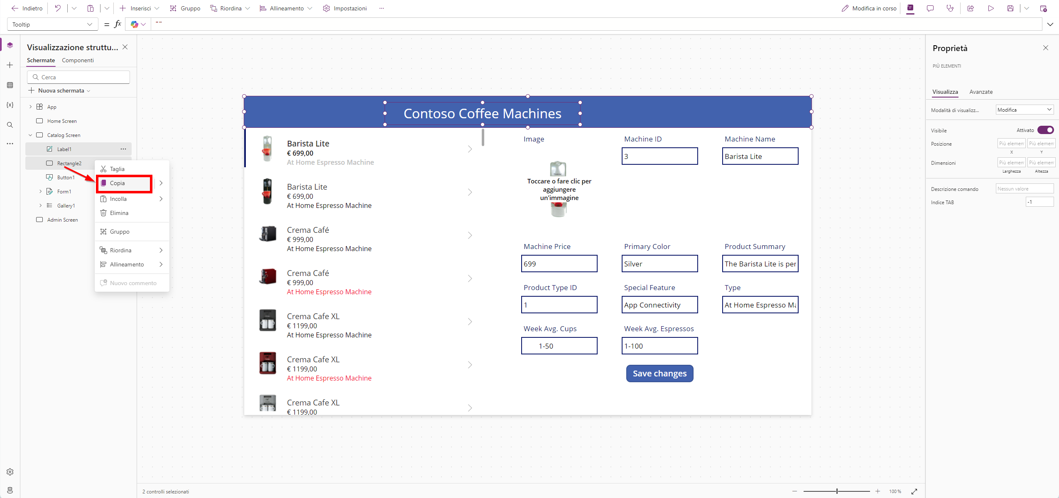Screen dimensions: 1059x498
Task: Open the Modalità di visualizzazione dropdown
Action: (1025, 110)
